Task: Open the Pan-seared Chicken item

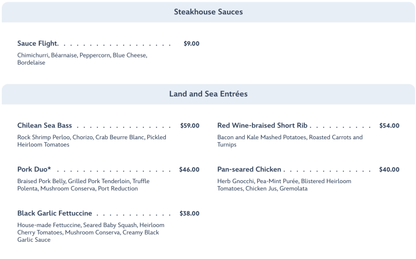Action: point(249,170)
